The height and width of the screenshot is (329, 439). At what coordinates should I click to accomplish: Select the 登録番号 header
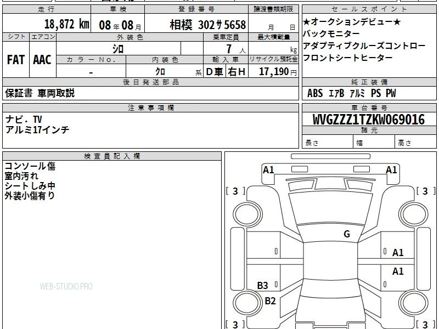click(196, 9)
